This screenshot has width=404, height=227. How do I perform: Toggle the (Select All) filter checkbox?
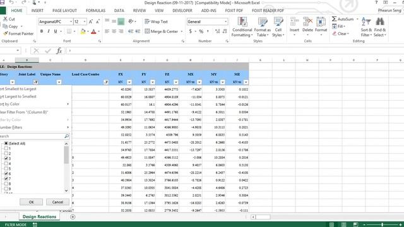click(6, 143)
